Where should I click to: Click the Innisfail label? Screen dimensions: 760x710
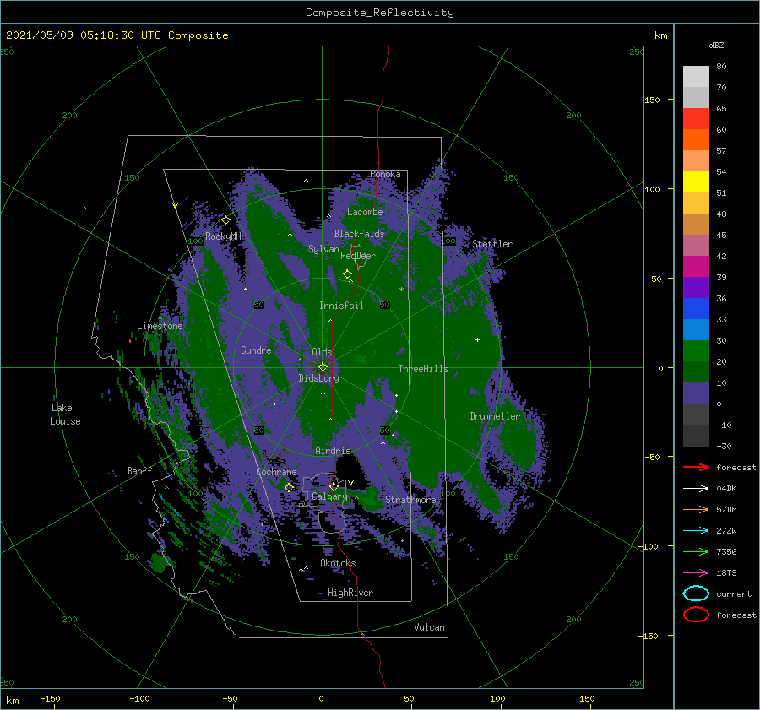[341, 306]
